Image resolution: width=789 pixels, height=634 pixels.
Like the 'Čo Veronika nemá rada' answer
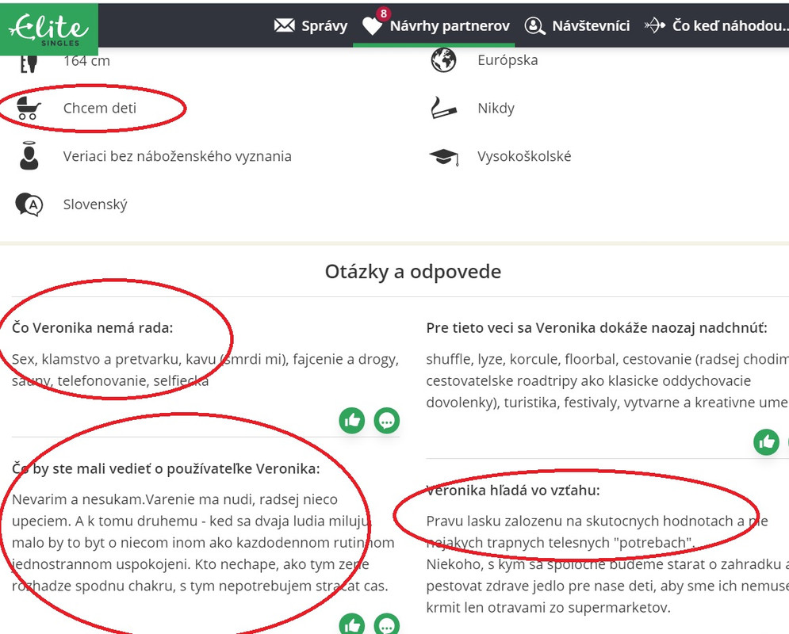pos(352,420)
